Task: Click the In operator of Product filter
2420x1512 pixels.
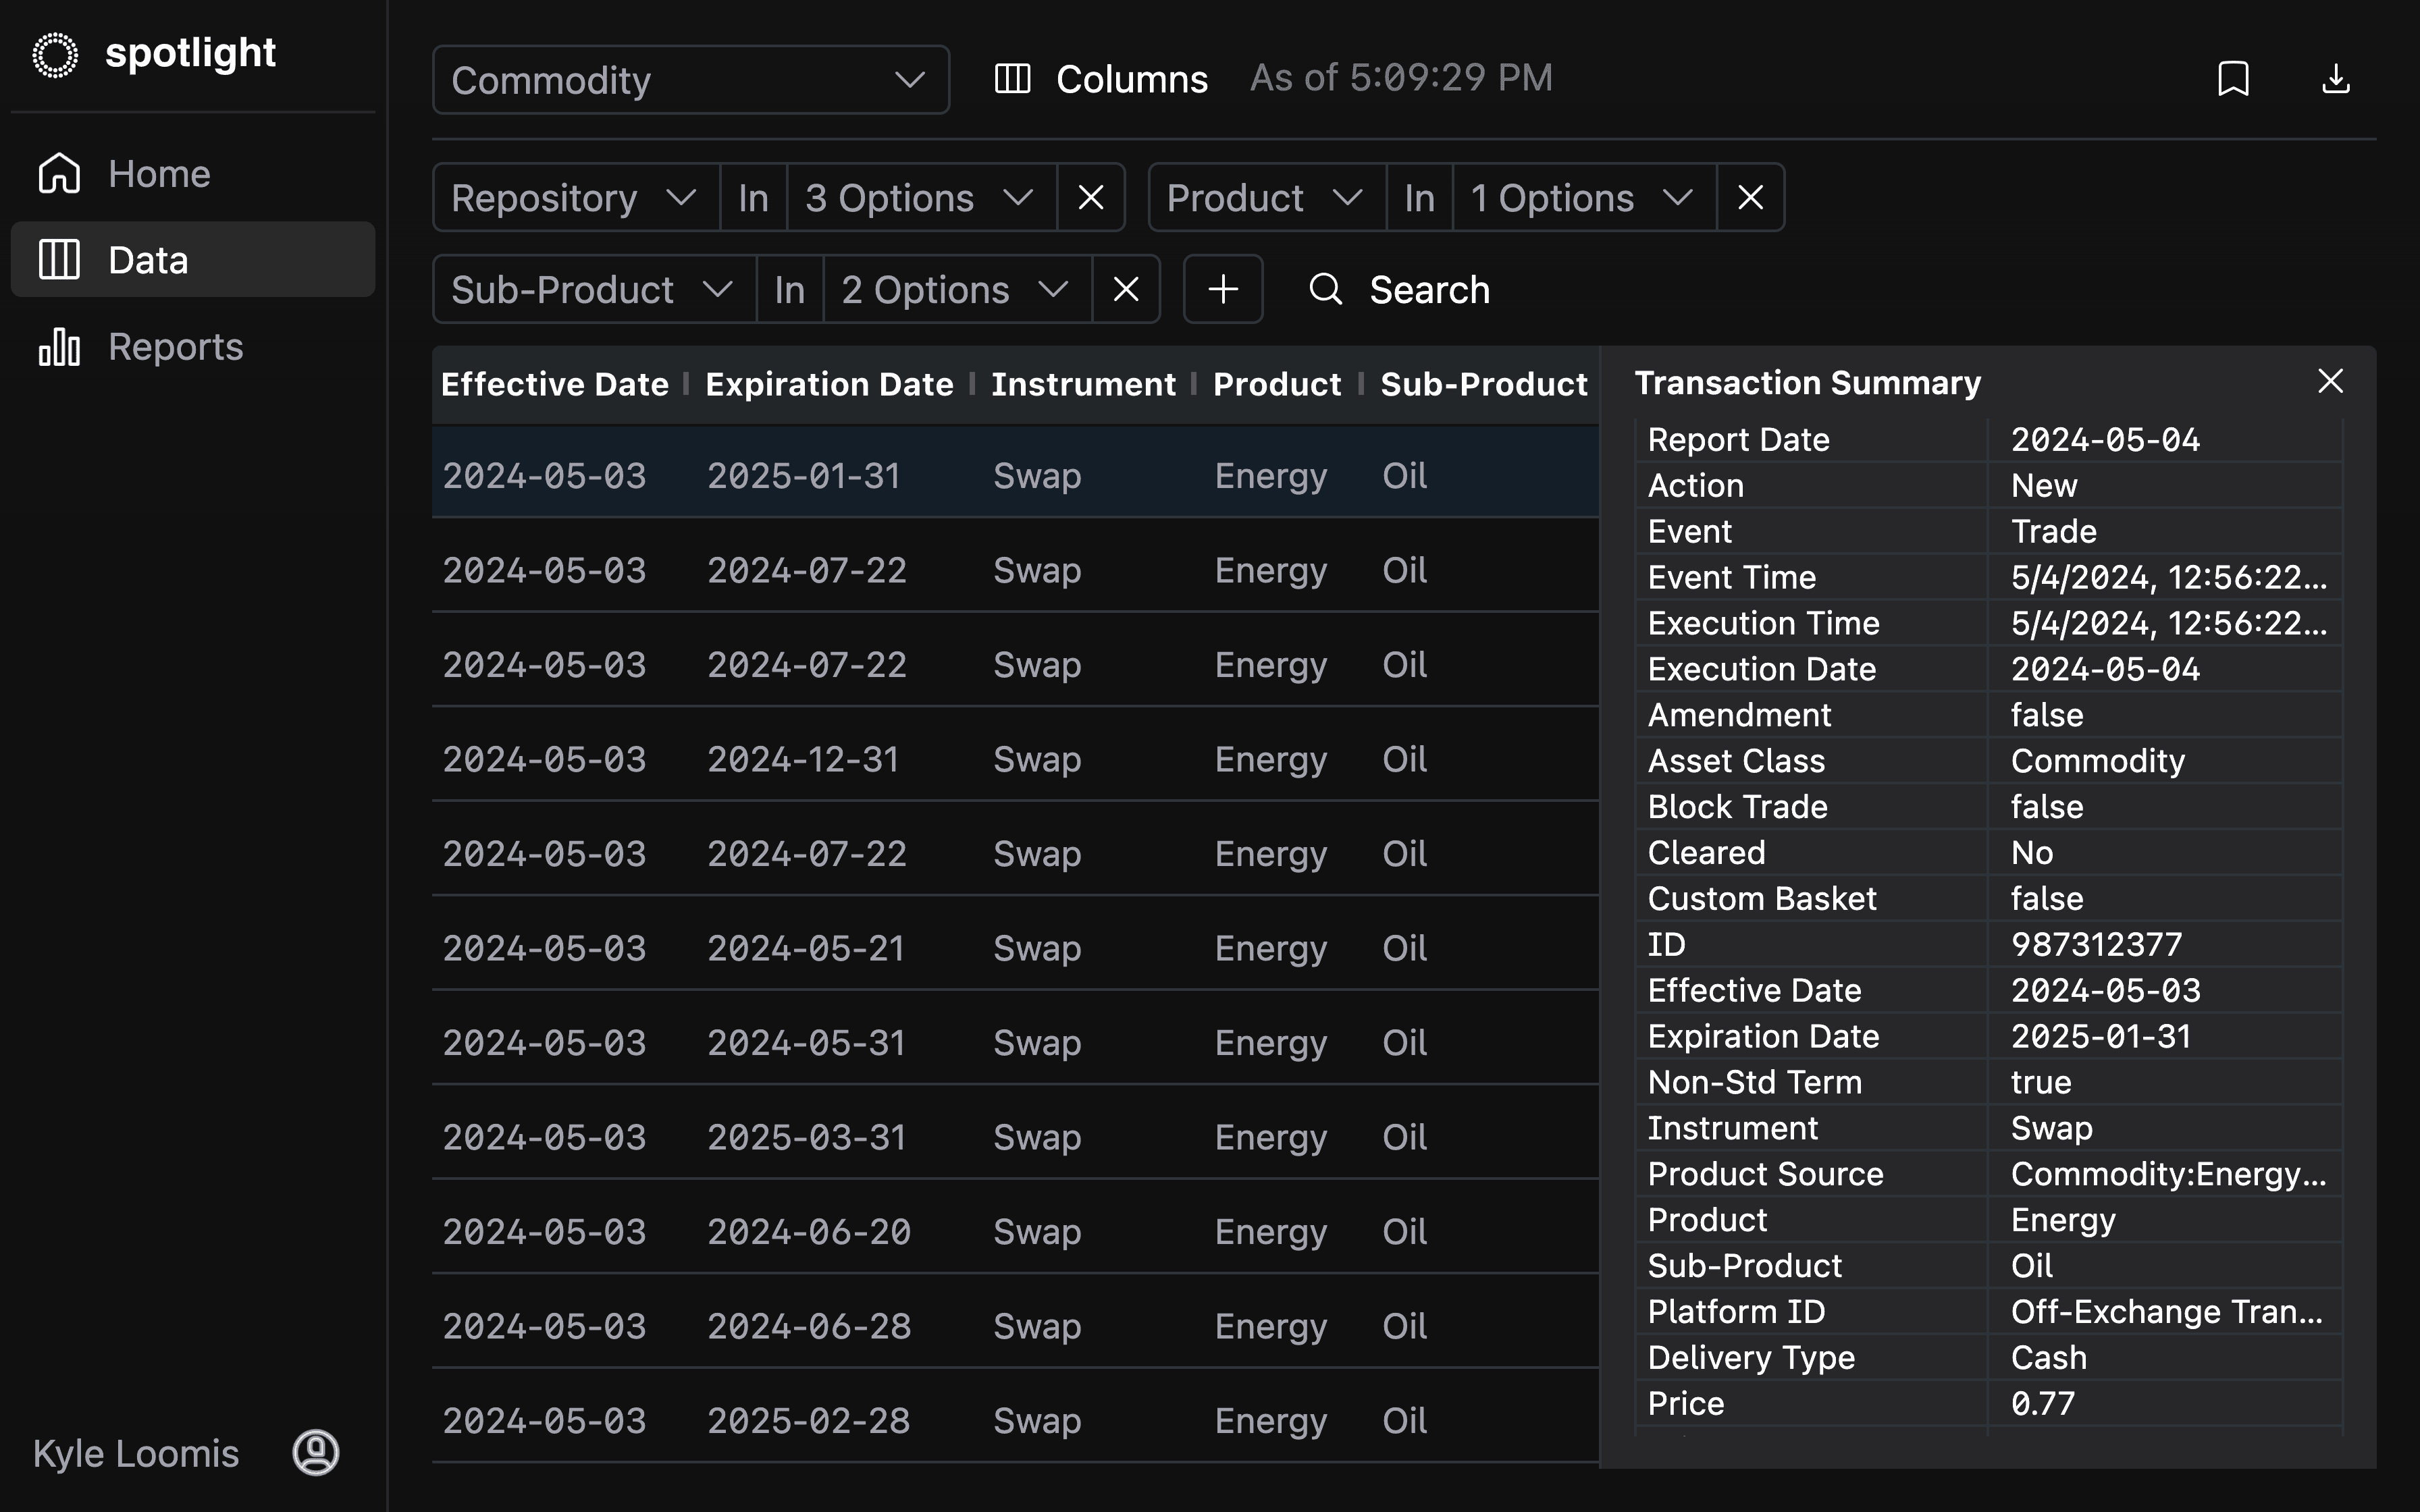Action: point(1420,198)
